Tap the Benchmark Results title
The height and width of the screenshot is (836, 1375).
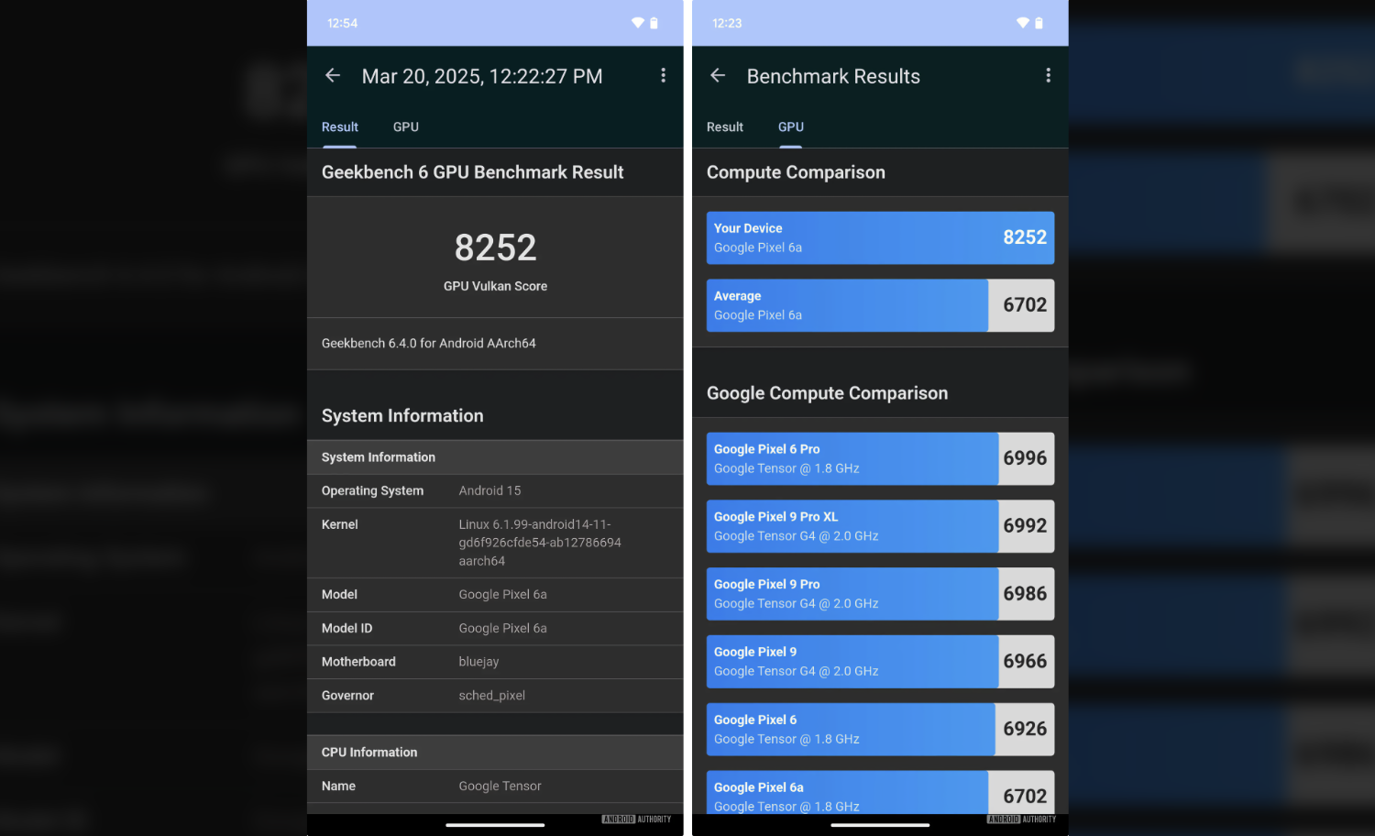pyautogui.click(x=833, y=76)
